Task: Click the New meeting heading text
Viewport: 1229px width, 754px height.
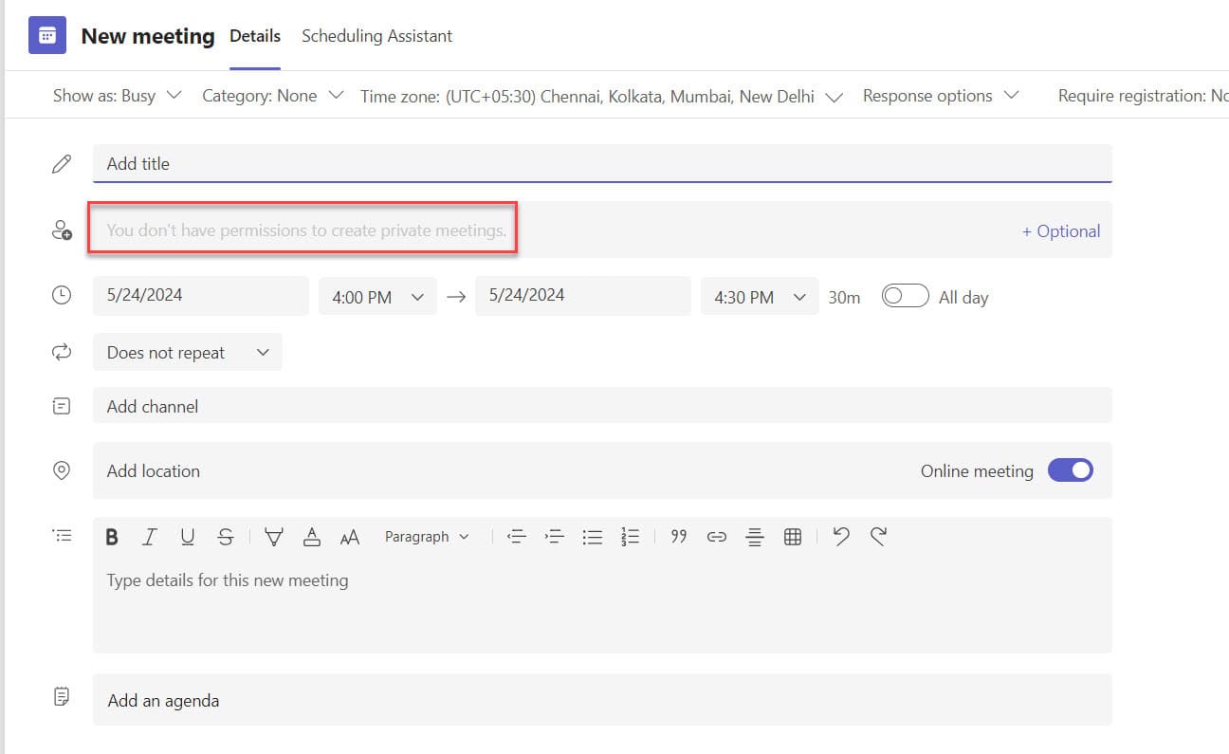Action: pos(148,36)
